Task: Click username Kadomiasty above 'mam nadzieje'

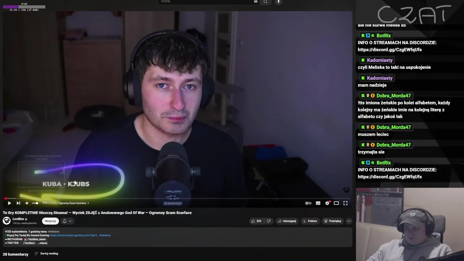Action: (x=380, y=78)
